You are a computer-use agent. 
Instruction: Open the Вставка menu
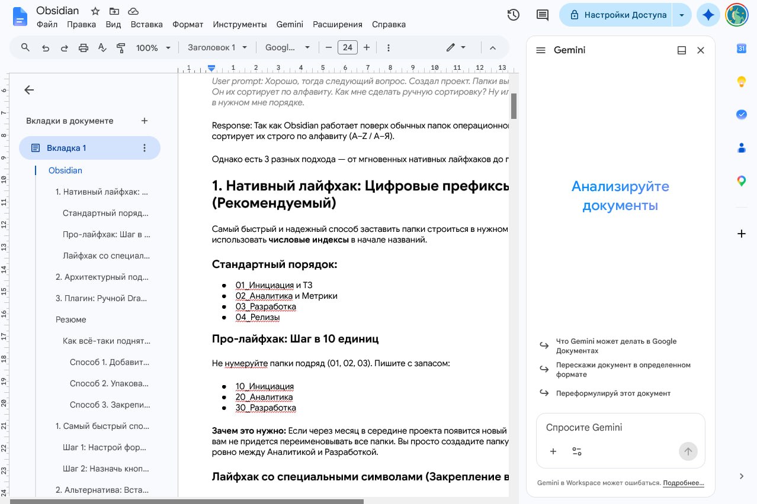[146, 24]
